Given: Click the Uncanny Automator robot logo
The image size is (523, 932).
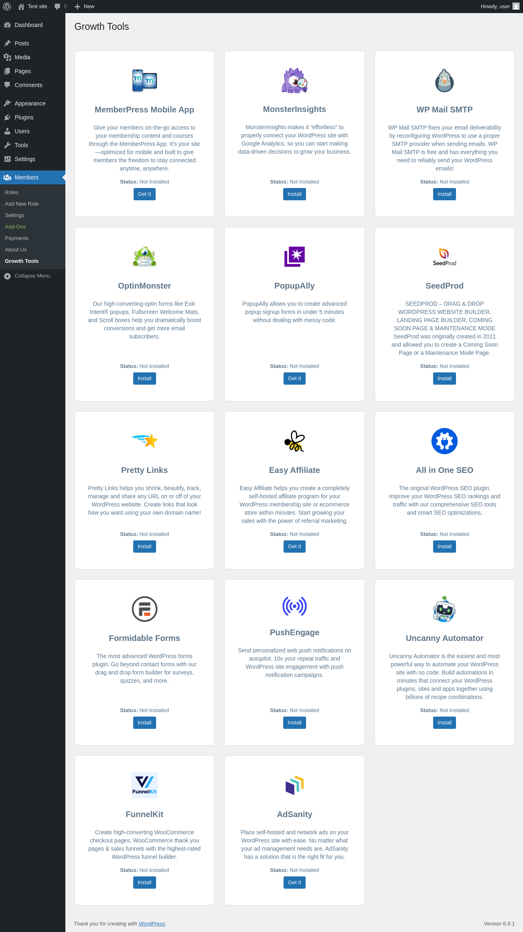Looking at the screenshot, I should pos(445,609).
